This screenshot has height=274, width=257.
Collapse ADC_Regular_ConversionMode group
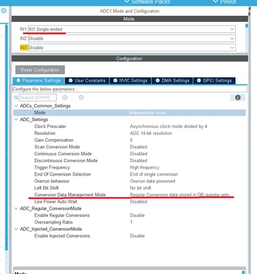(16, 209)
